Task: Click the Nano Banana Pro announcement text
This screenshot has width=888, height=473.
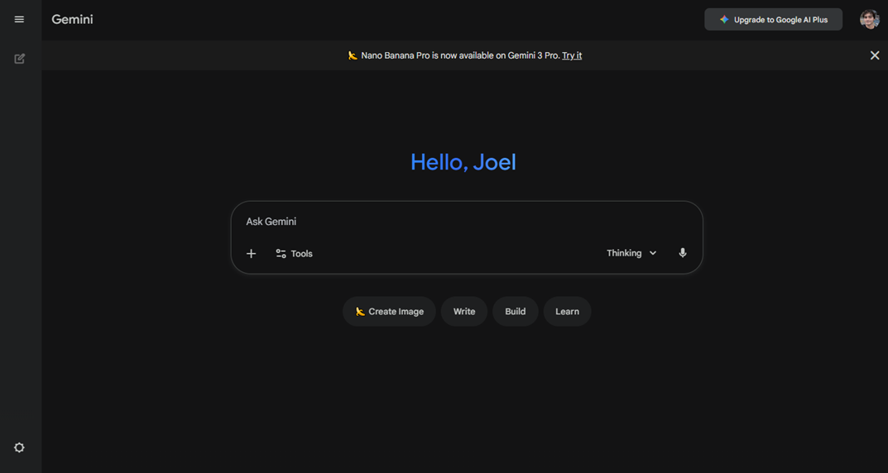Action: coord(460,55)
